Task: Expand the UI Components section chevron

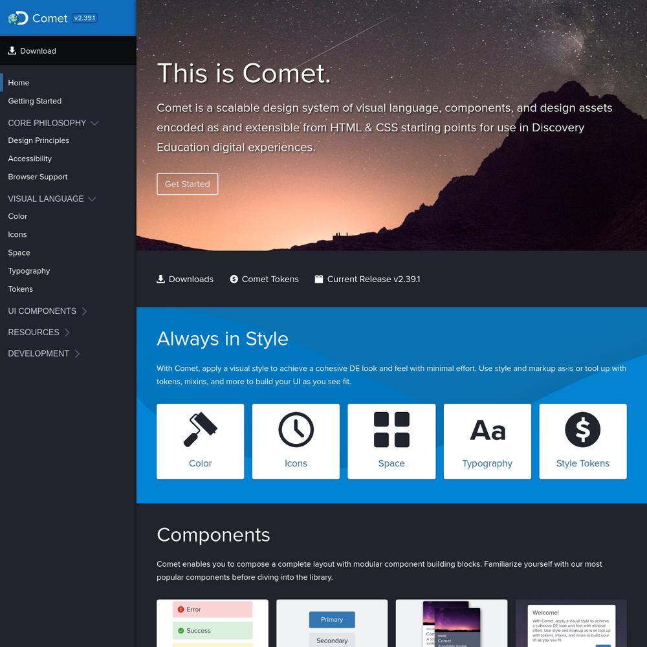Action: click(84, 311)
